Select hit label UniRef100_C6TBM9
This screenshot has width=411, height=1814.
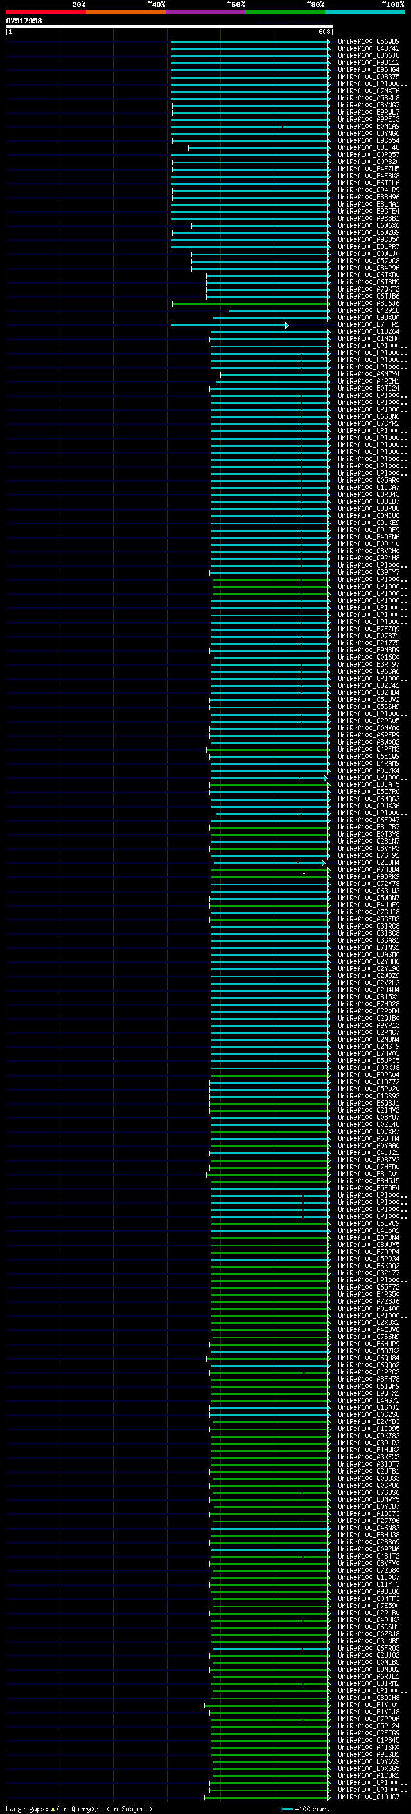[369, 282]
